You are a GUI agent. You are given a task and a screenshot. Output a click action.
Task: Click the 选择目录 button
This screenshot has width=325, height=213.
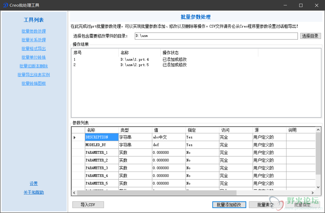tap(311, 36)
